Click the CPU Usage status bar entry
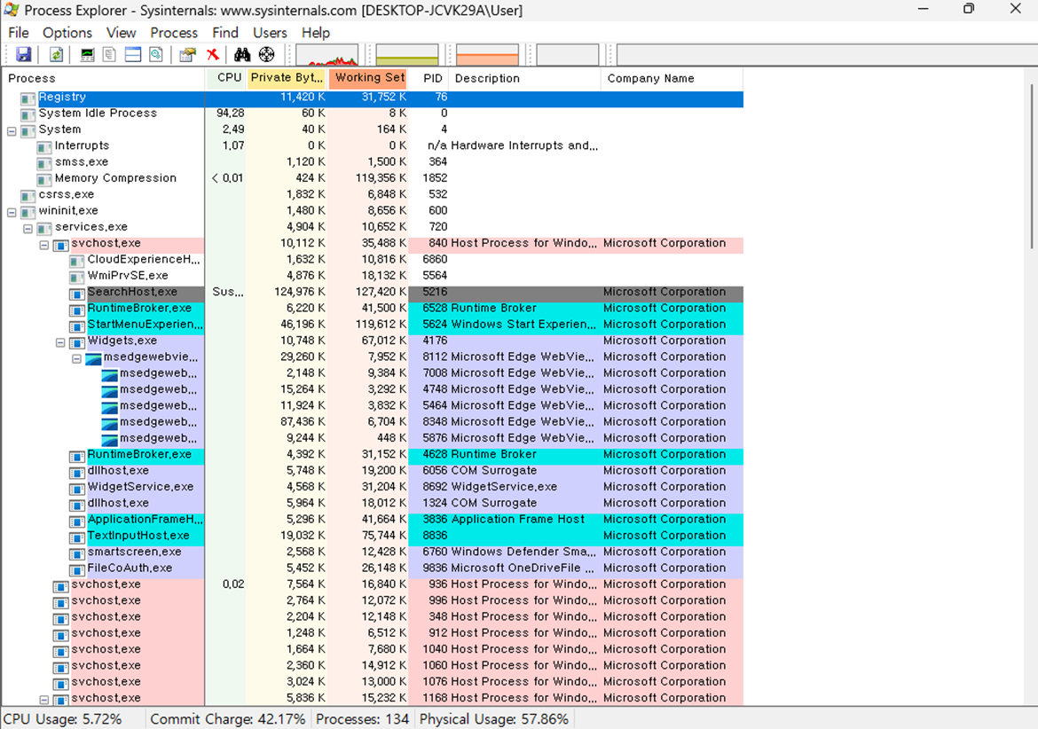Viewport: 1038px width, 729px height. pos(63,719)
